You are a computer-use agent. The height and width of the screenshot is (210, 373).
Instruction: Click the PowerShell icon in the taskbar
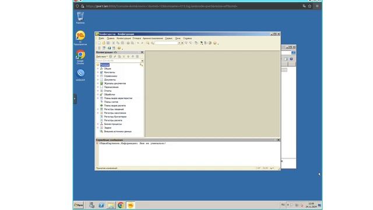(x=101, y=205)
